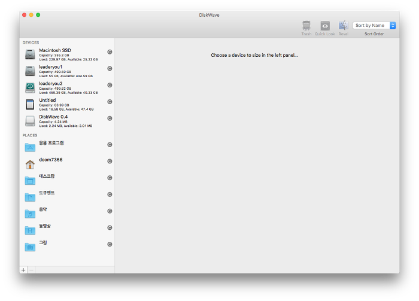Click the leaderyou2 used and available text
Viewport: 419px width, 301px height.
68,93
